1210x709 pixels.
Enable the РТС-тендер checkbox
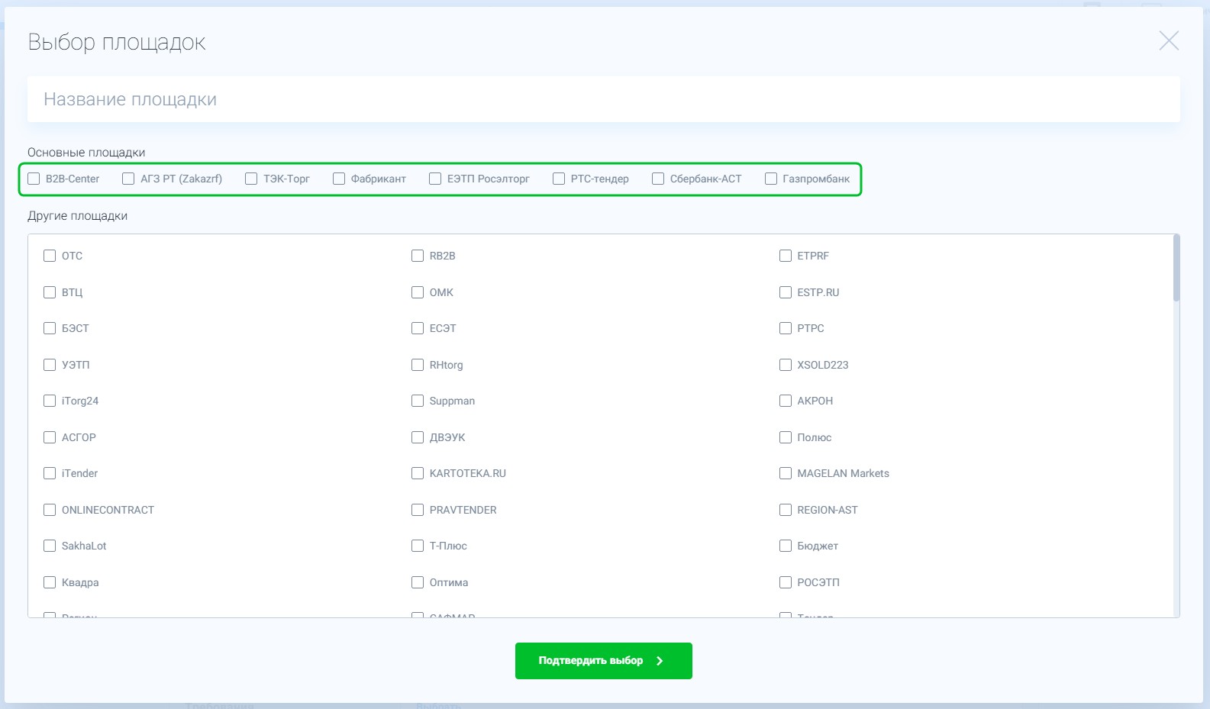click(x=559, y=179)
